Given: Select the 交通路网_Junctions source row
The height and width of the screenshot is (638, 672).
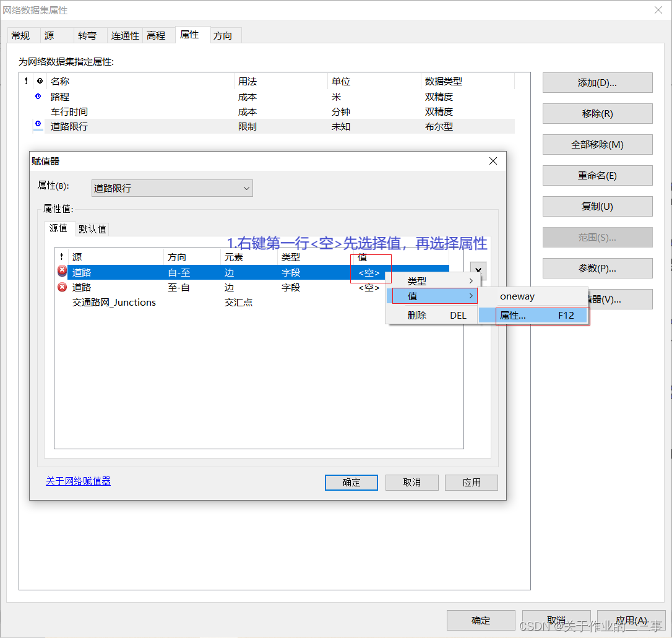Looking at the screenshot, I should coord(252,303).
